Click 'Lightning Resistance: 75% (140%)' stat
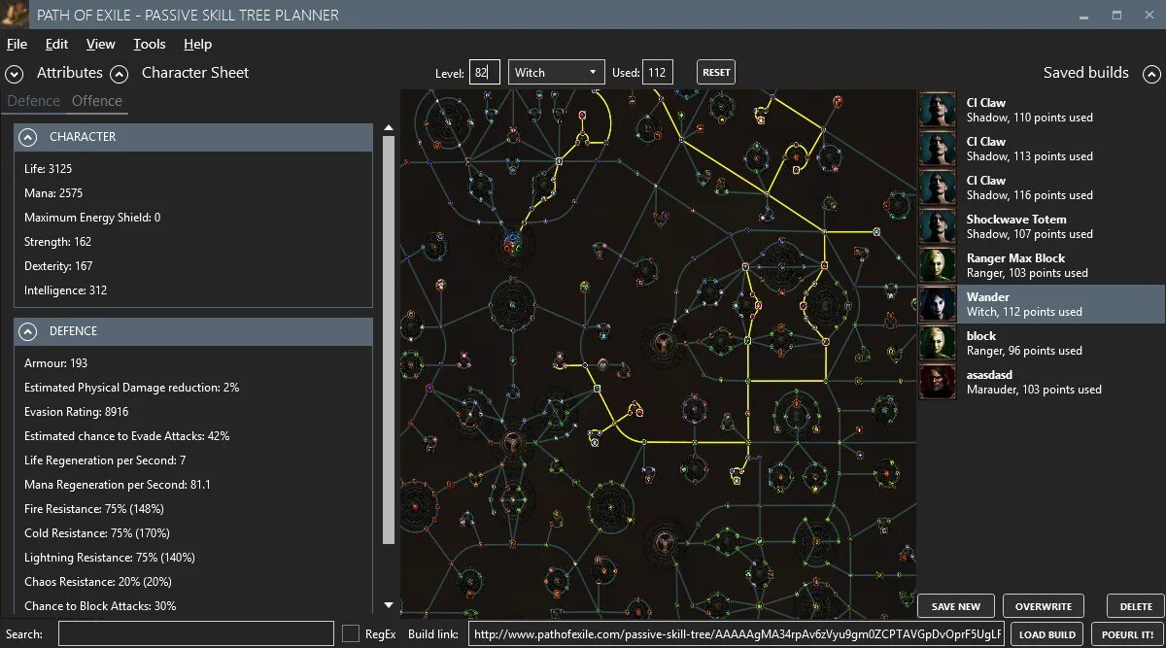The height and width of the screenshot is (648, 1166). 110,558
